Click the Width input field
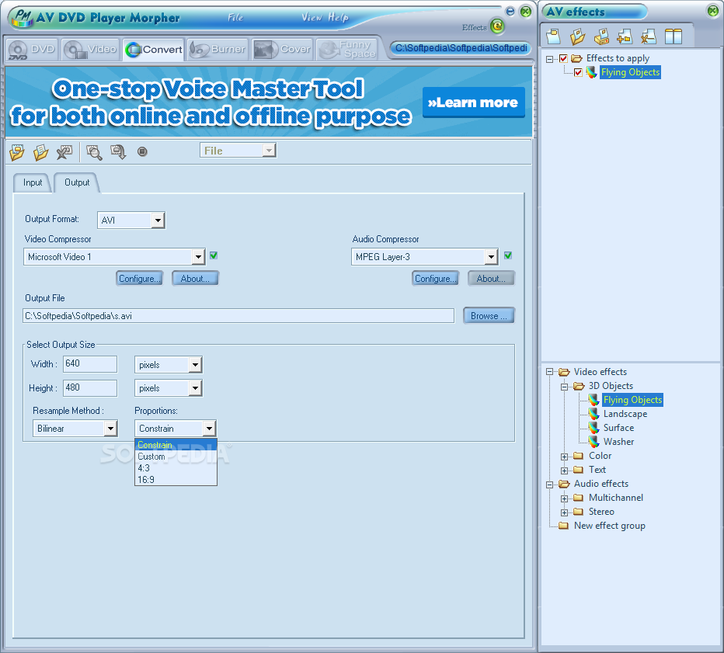Image resolution: width=724 pixels, height=653 pixels. pos(90,363)
